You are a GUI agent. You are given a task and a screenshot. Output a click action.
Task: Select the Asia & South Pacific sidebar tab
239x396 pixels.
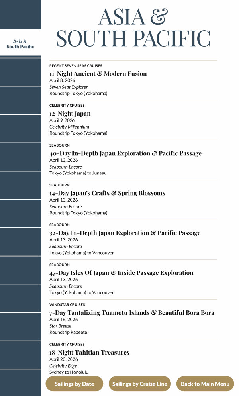pyautogui.click(x=20, y=44)
